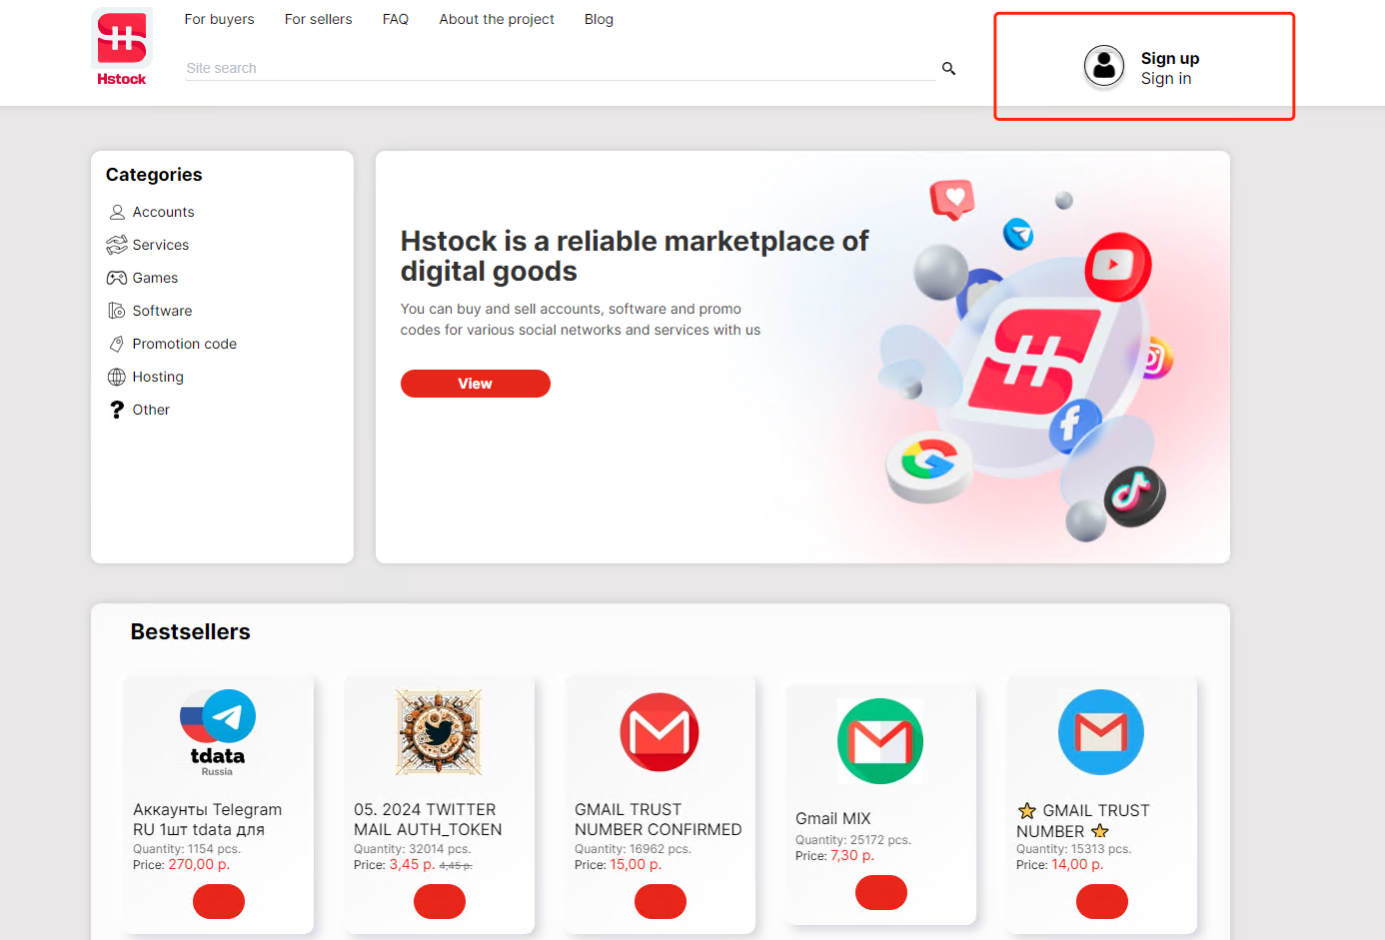1385x940 pixels.
Task: Open the Аккаунты Telegram RU tdata listing title
Action: point(208,819)
